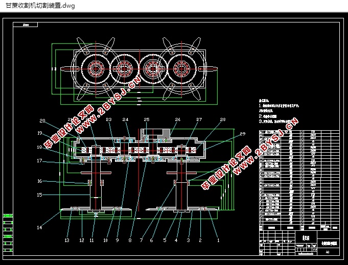Select part callout number 29
348x265 pixels.
(243, 134)
